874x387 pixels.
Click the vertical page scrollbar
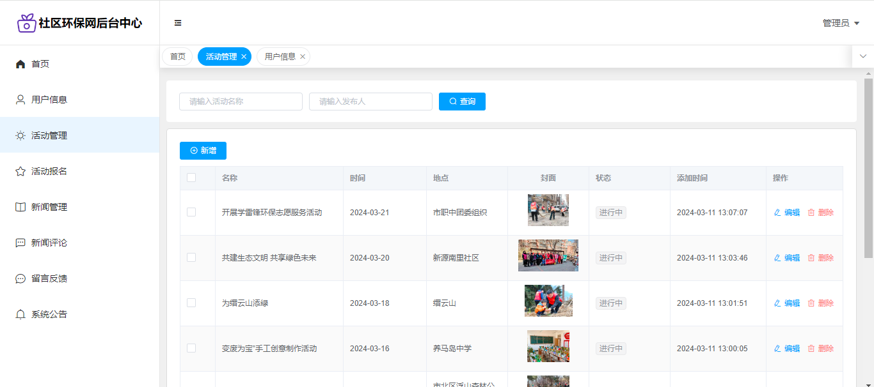coord(868,166)
